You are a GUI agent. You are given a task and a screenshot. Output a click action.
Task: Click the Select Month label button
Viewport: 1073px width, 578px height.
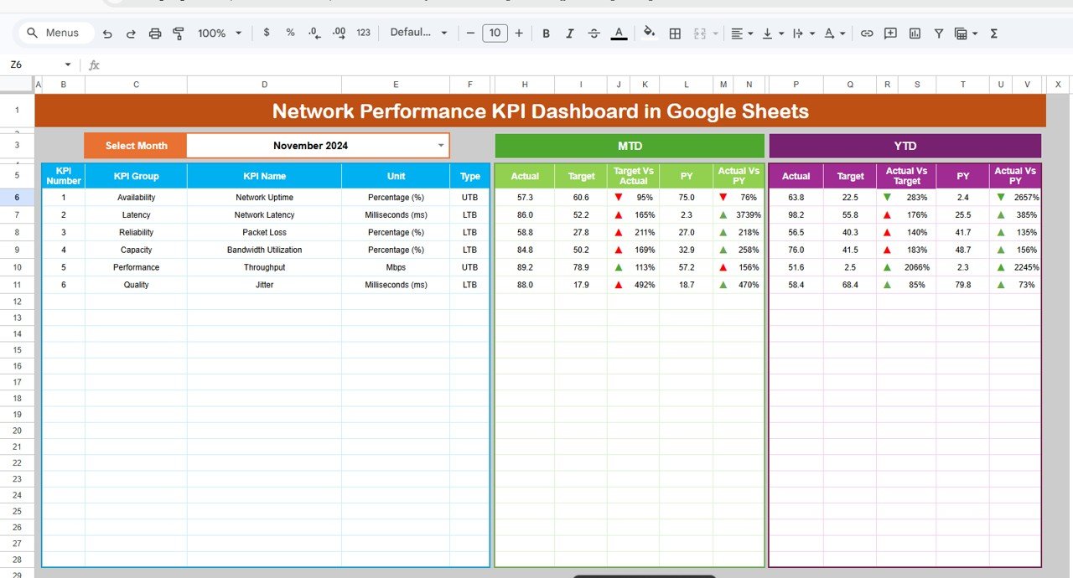135,145
